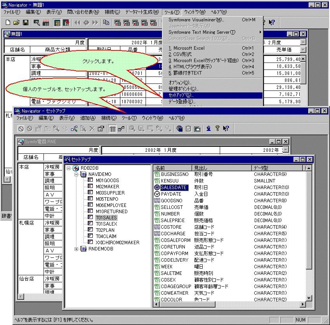Screen dimensions: 330x325
Task: Collapse the NAVIDEMO database node
Action: 76,174
